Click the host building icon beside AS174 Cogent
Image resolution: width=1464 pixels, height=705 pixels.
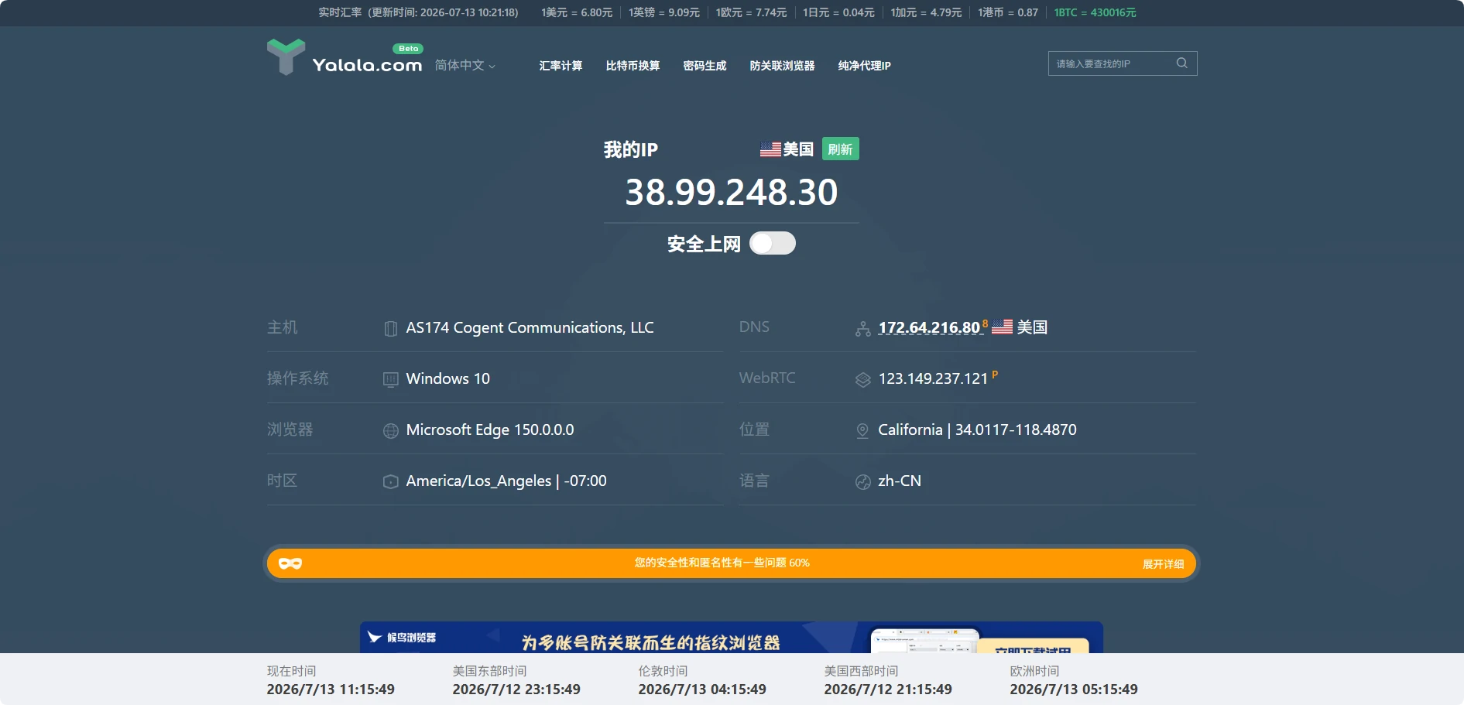click(391, 329)
